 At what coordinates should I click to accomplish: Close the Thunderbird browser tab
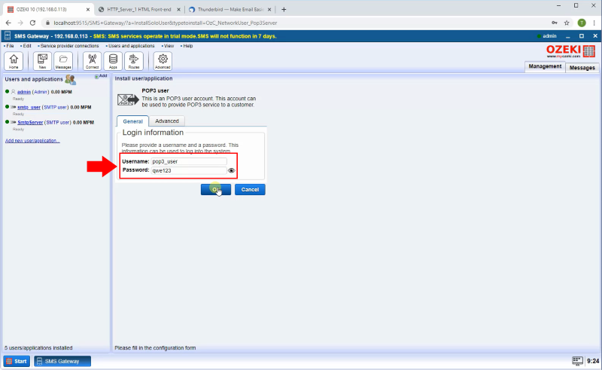(269, 9)
